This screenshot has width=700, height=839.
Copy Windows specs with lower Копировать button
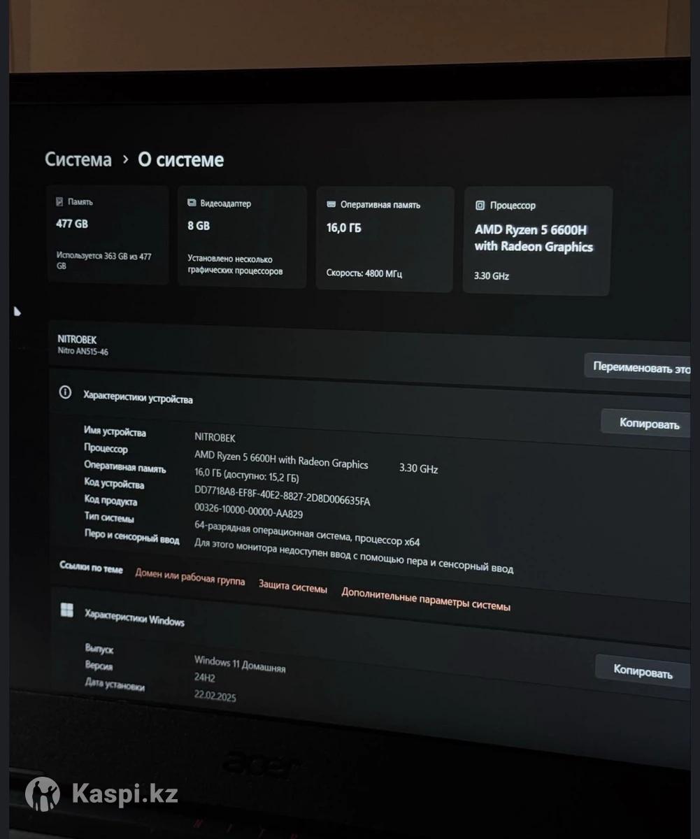[643, 672]
